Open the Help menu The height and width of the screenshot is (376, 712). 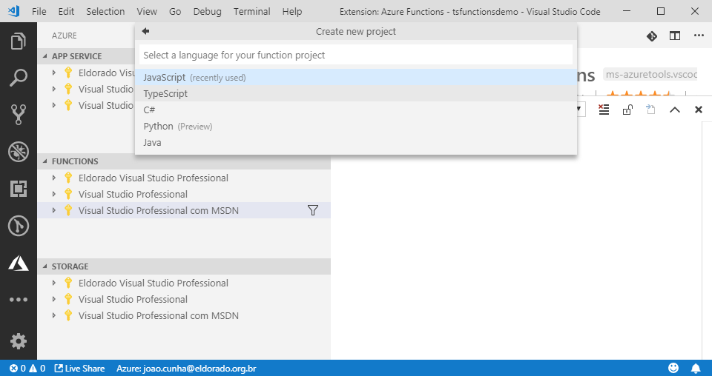coord(292,11)
